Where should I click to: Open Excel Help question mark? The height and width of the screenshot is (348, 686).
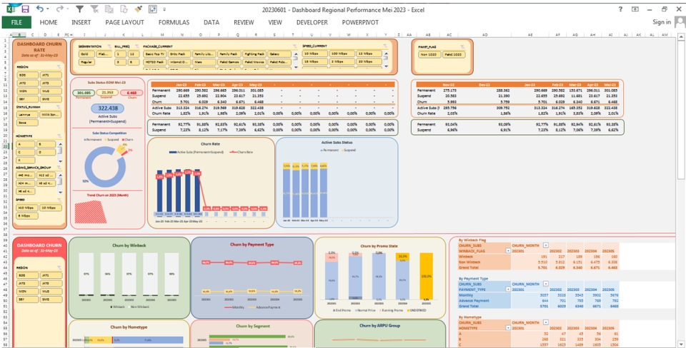[620, 9]
